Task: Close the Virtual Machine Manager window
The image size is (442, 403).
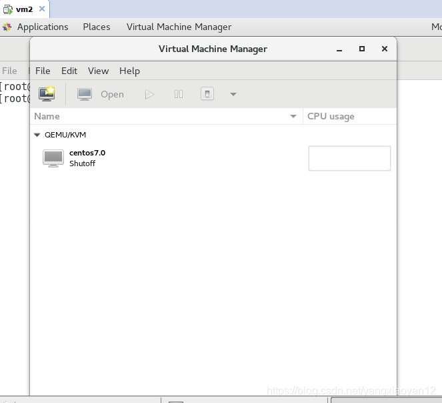Action: click(x=385, y=49)
